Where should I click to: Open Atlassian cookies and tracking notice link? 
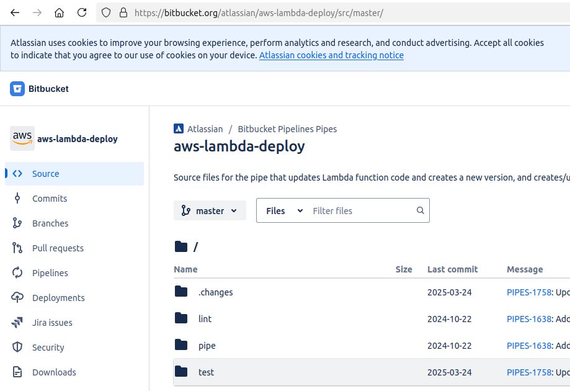pyautogui.click(x=331, y=55)
